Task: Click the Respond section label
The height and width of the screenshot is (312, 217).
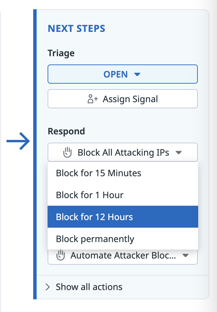Action: click(x=66, y=131)
